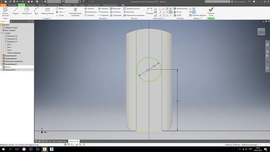Switch to the Проверка ribbon tab

[x=42, y=5]
